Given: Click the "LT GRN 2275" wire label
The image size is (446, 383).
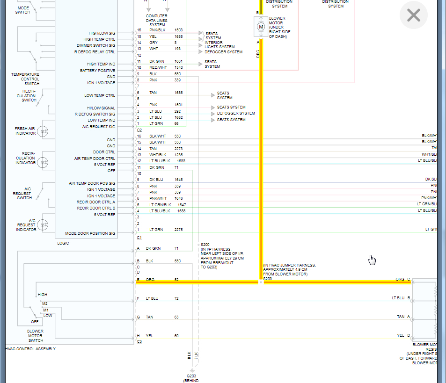Looking at the screenshot, I should 166,230.
